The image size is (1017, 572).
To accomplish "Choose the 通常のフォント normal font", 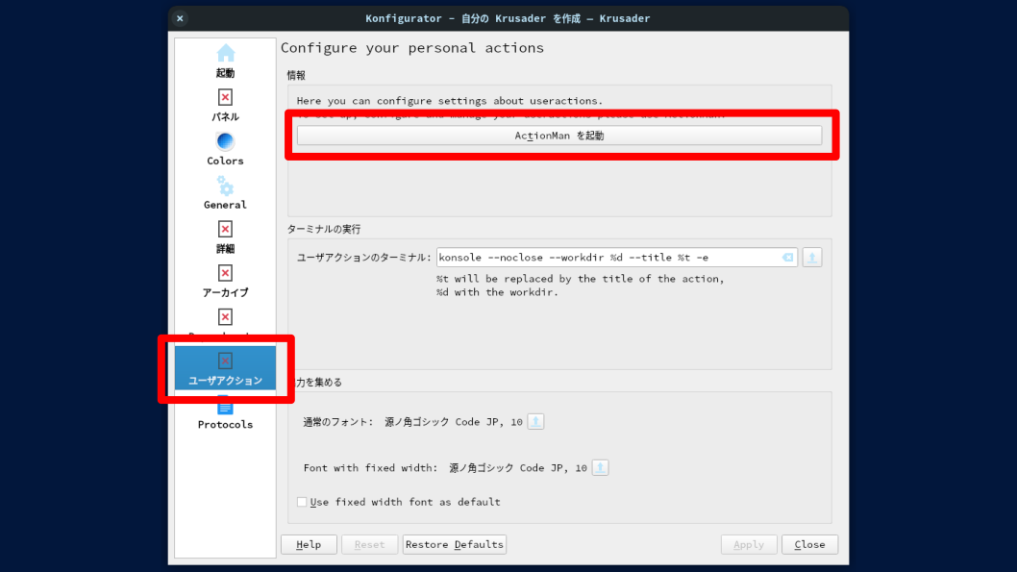I will [x=535, y=422].
